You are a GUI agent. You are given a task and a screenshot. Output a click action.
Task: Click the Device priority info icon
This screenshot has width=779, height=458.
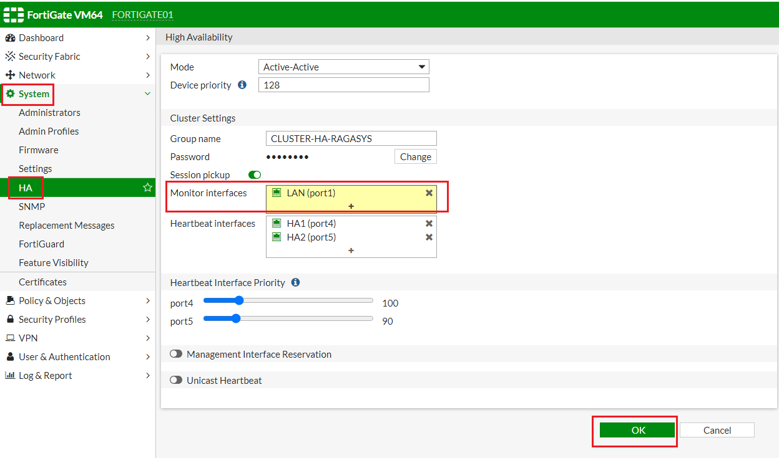click(243, 85)
